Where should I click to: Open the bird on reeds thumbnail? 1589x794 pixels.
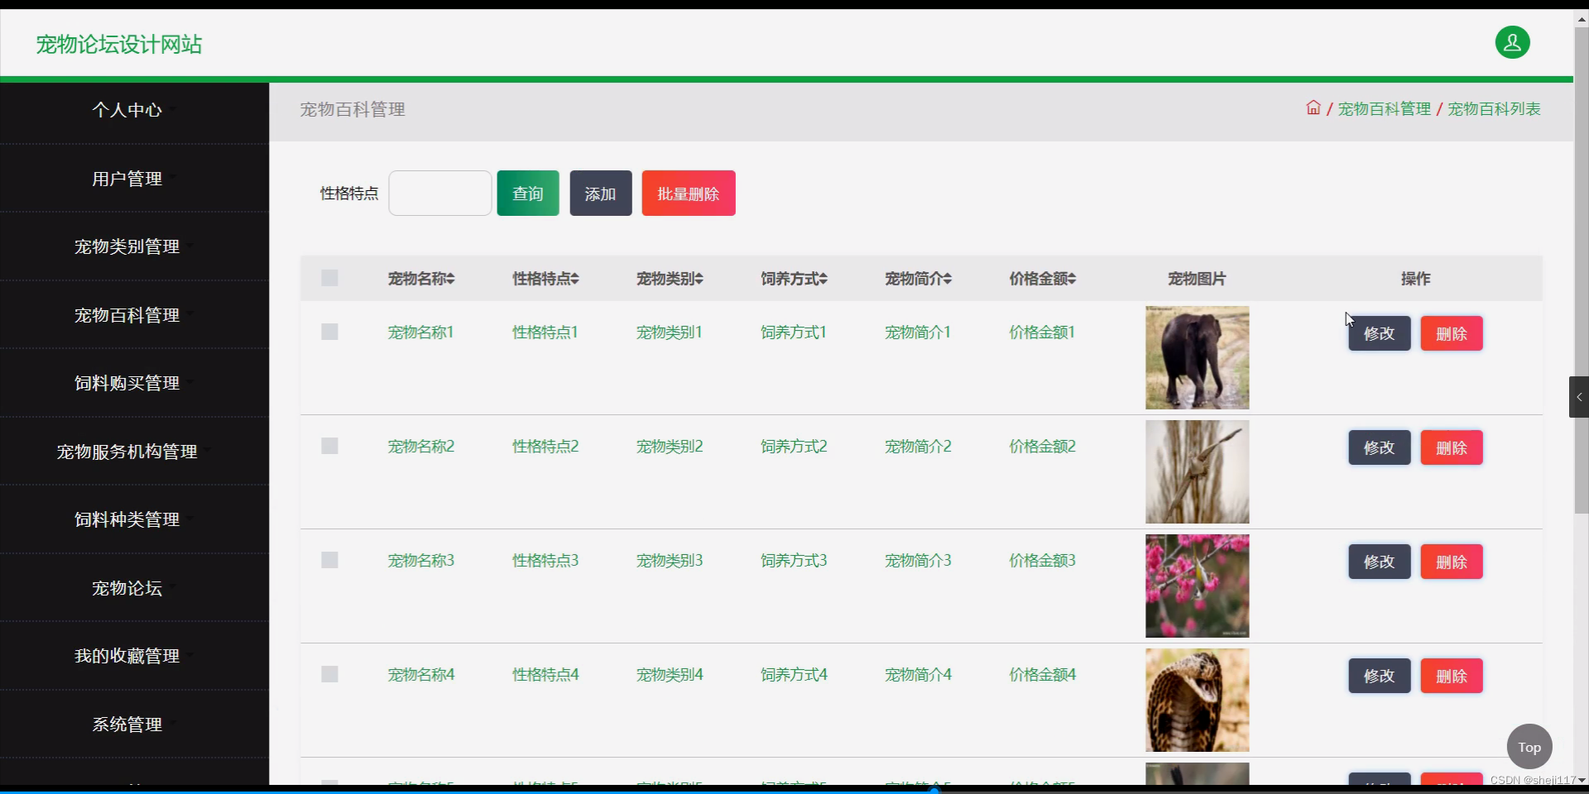pos(1198,472)
